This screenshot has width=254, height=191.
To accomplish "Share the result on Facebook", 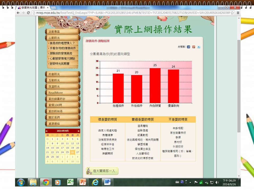I will [x=189, y=47].
